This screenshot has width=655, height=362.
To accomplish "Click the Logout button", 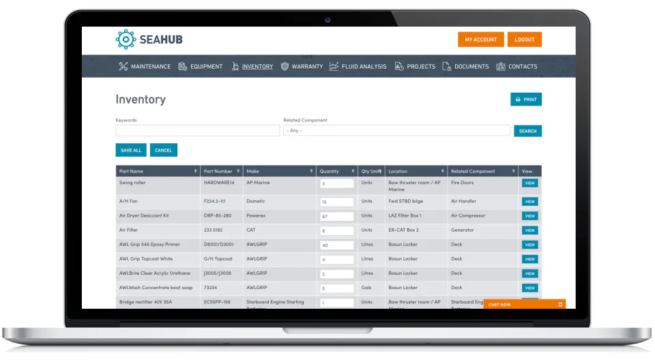I will (x=525, y=40).
